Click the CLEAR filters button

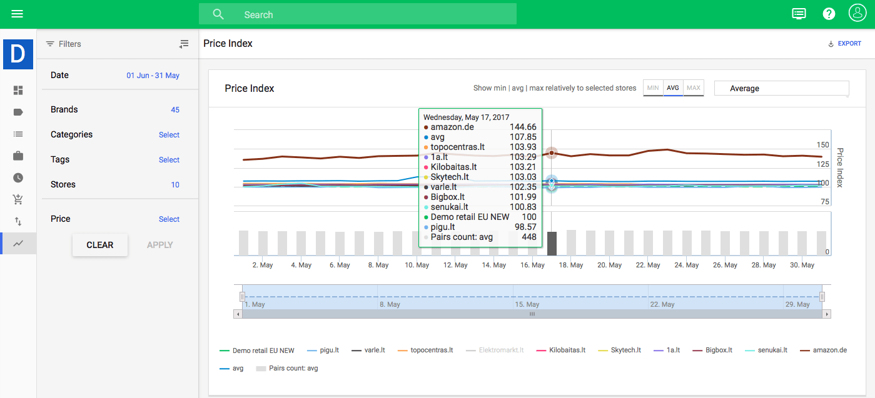click(x=100, y=245)
